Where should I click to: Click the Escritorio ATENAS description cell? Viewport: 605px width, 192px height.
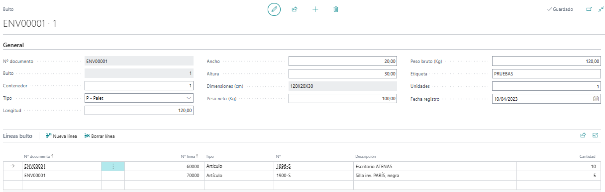pyautogui.click(x=435, y=166)
